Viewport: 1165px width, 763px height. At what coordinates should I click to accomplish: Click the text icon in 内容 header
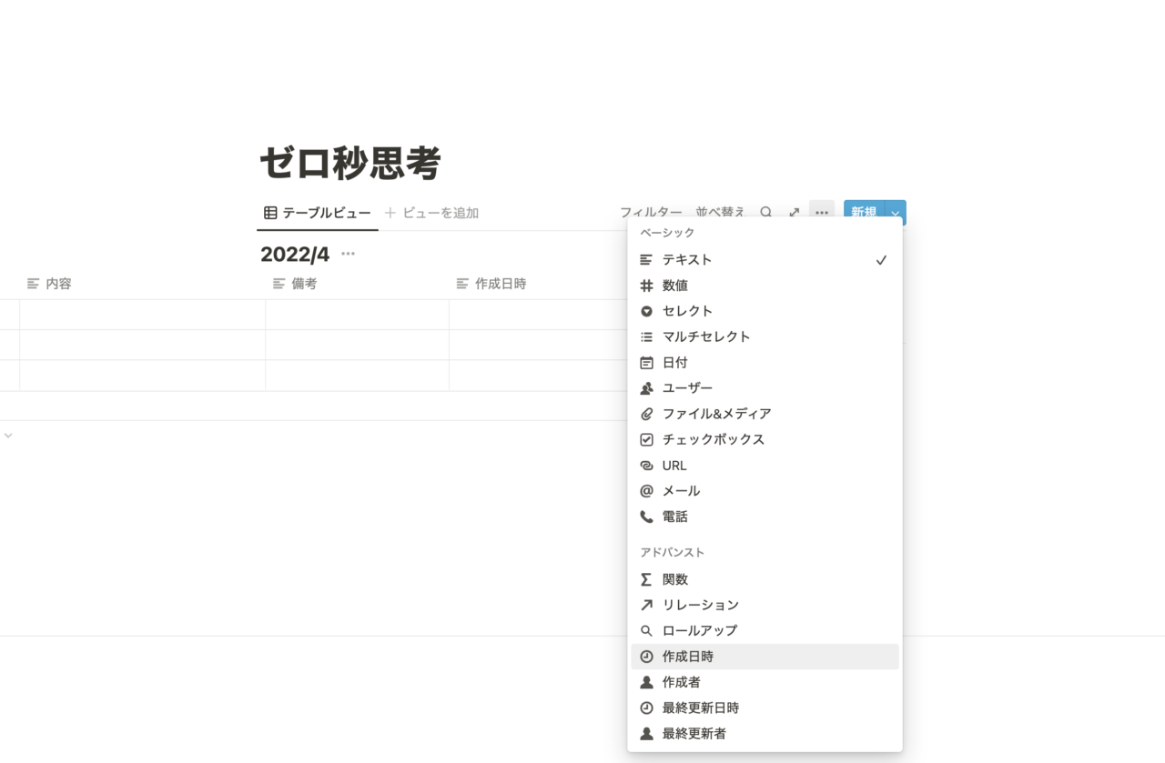(x=34, y=284)
